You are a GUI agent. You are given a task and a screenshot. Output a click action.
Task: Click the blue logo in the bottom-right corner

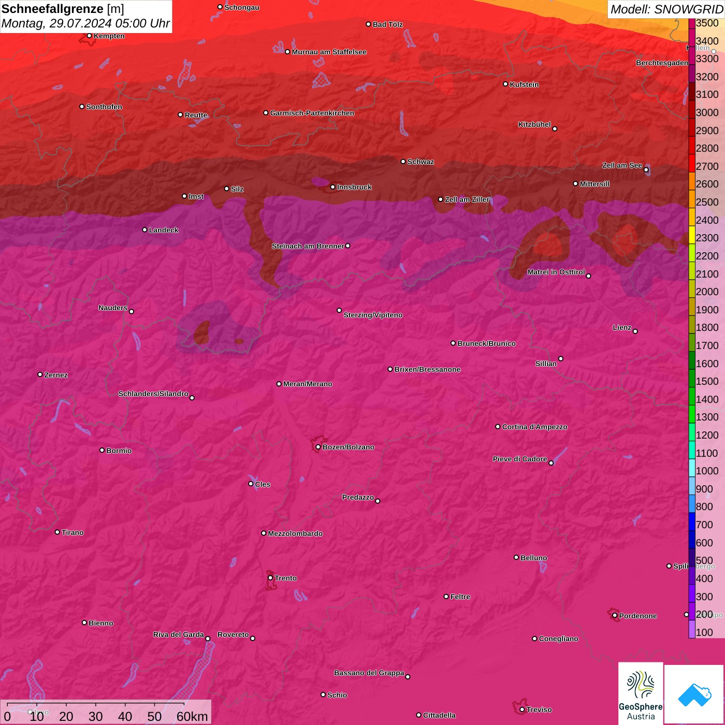tap(694, 694)
